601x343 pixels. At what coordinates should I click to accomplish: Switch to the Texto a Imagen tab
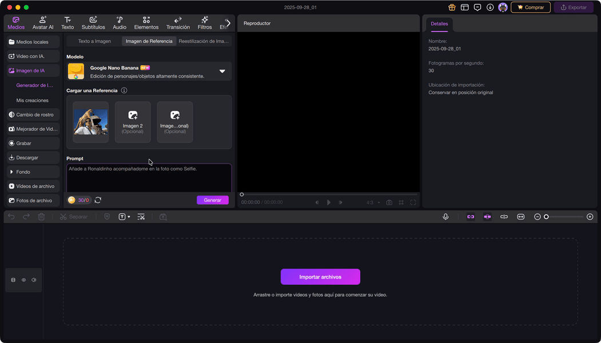point(94,41)
